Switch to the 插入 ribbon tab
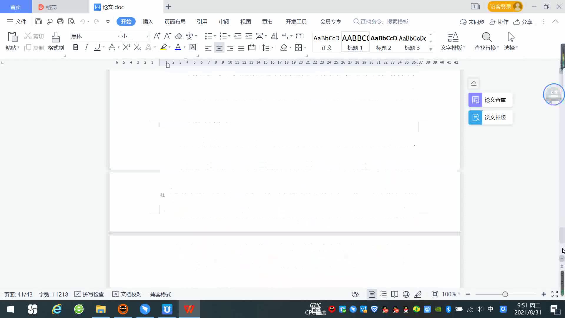 (148, 21)
